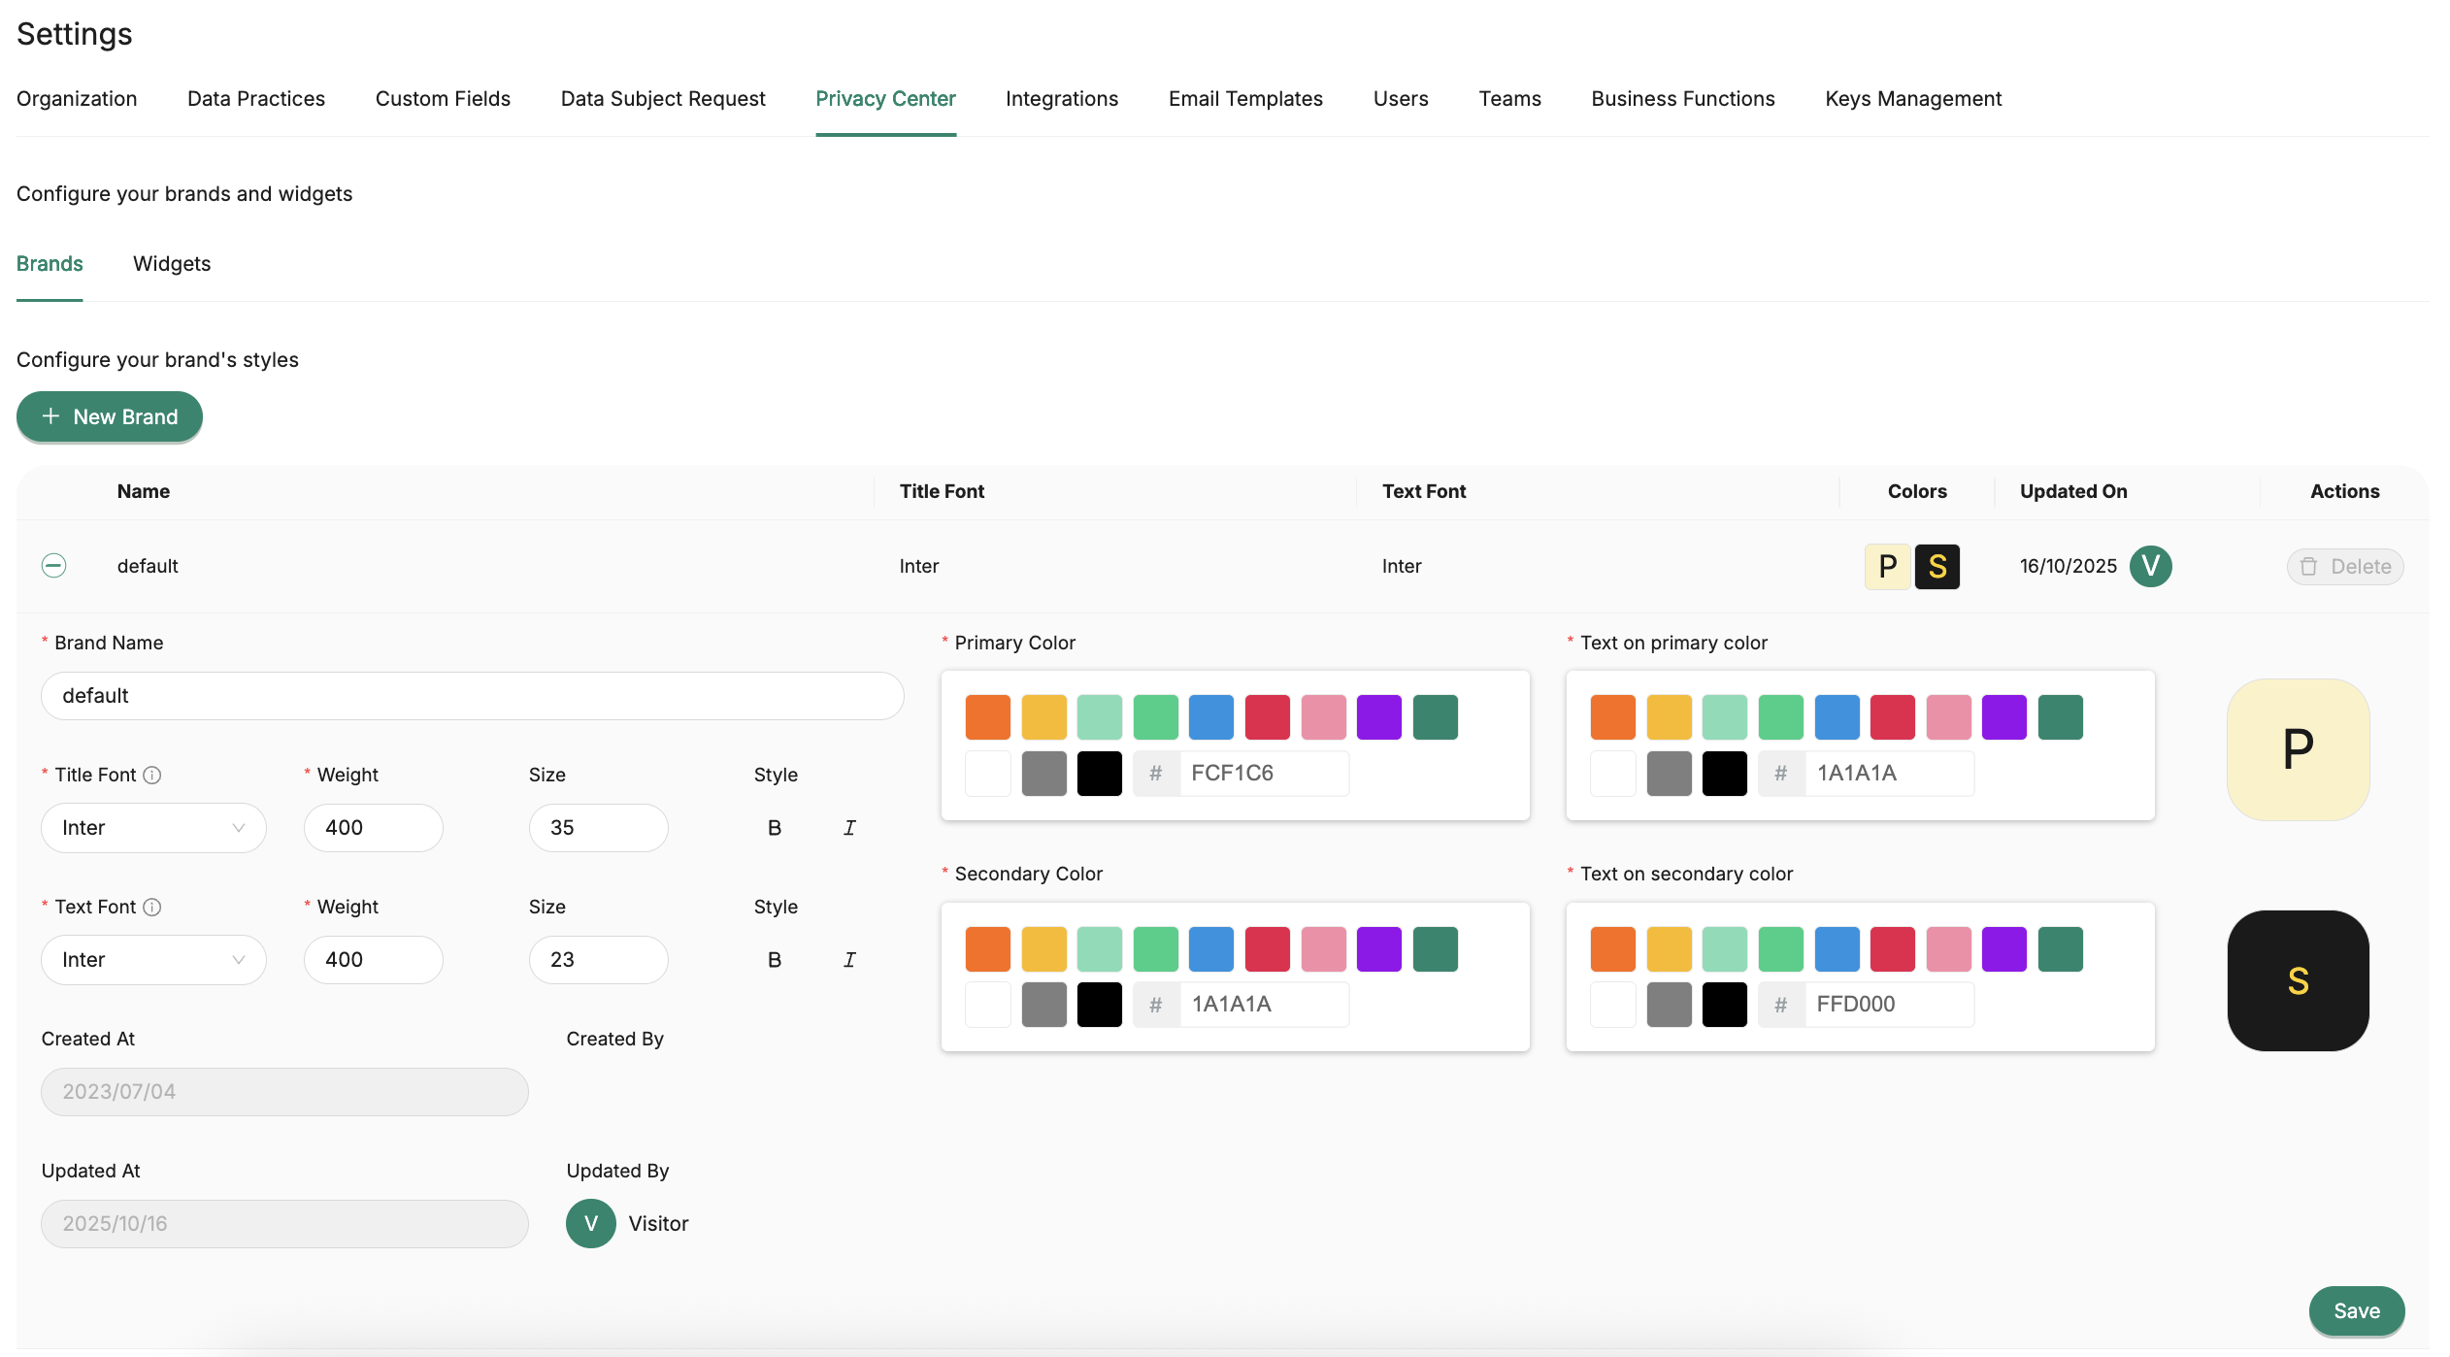This screenshot has width=2450, height=1357.
Task: Click the green V avatar in Updated On
Action: click(x=2150, y=566)
